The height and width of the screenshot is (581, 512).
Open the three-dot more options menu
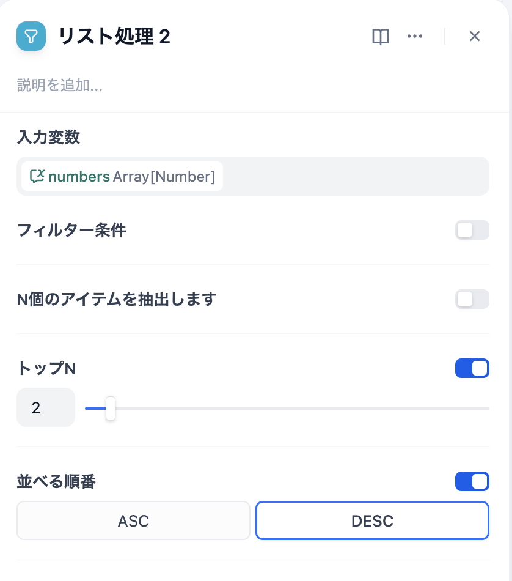coord(415,37)
